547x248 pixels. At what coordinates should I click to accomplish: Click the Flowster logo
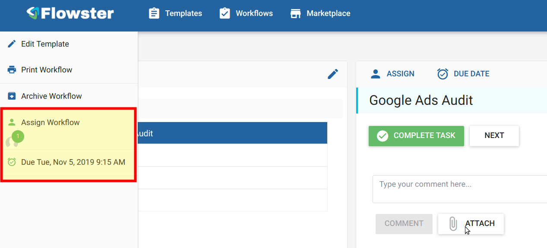coord(70,13)
